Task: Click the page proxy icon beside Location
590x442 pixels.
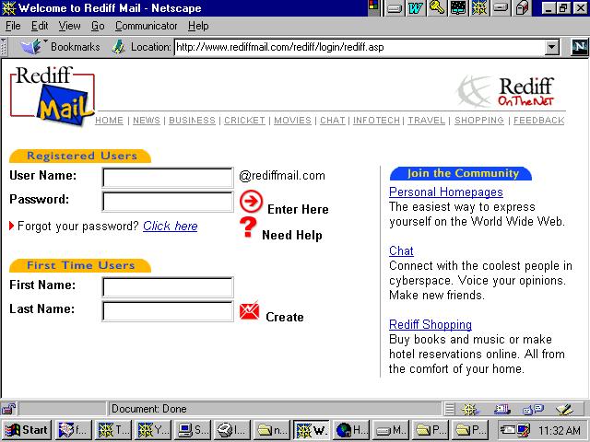Action: click(x=119, y=47)
